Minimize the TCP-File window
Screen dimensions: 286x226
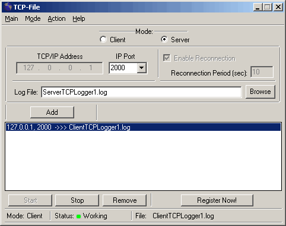pos(258,7)
